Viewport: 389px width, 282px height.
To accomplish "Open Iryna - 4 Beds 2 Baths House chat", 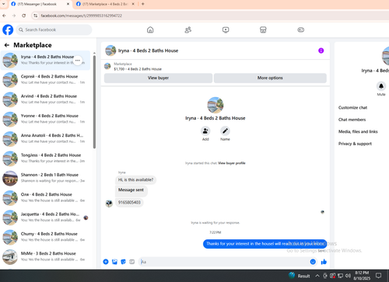I will point(45,60).
